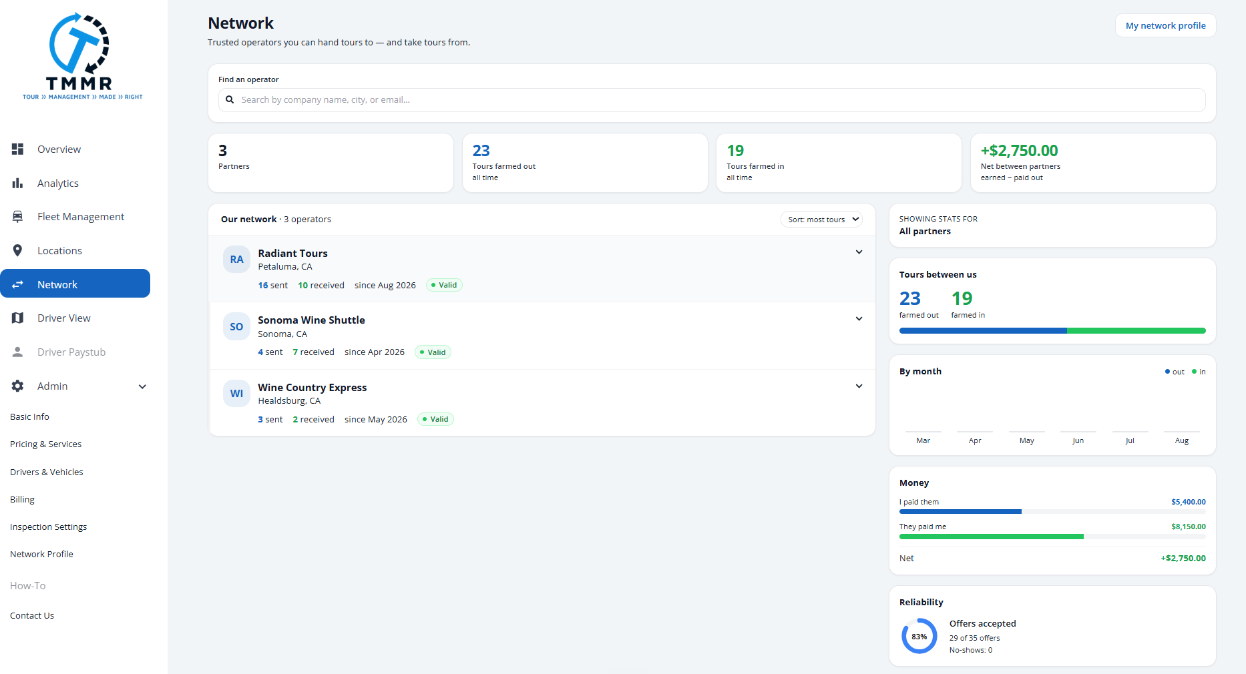Click the Tours farmed in card
The height and width of the screenshot is (674, 1246).
(839, 163)
